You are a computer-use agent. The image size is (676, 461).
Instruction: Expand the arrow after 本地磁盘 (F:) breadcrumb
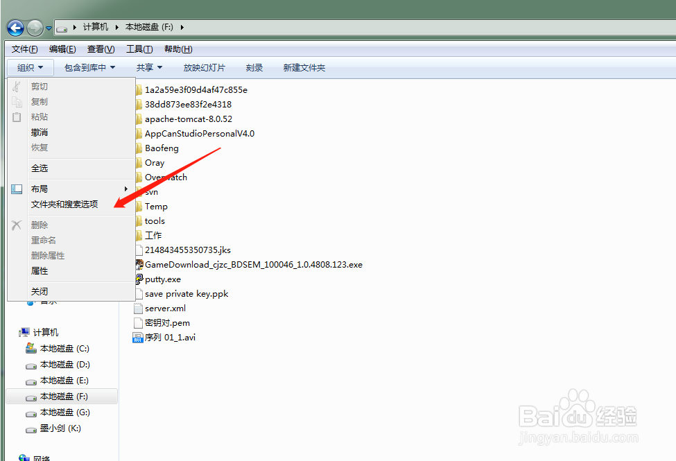point(182,27)
